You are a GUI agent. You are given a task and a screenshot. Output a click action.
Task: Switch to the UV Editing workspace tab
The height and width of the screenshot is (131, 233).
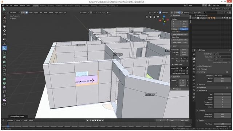[59, 6]
